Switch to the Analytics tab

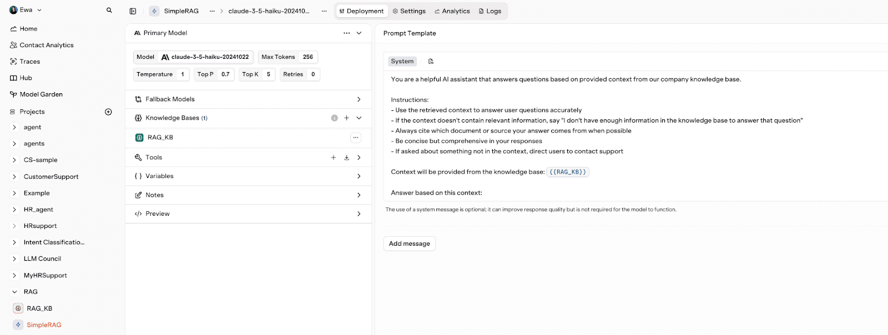click(452, 11)
